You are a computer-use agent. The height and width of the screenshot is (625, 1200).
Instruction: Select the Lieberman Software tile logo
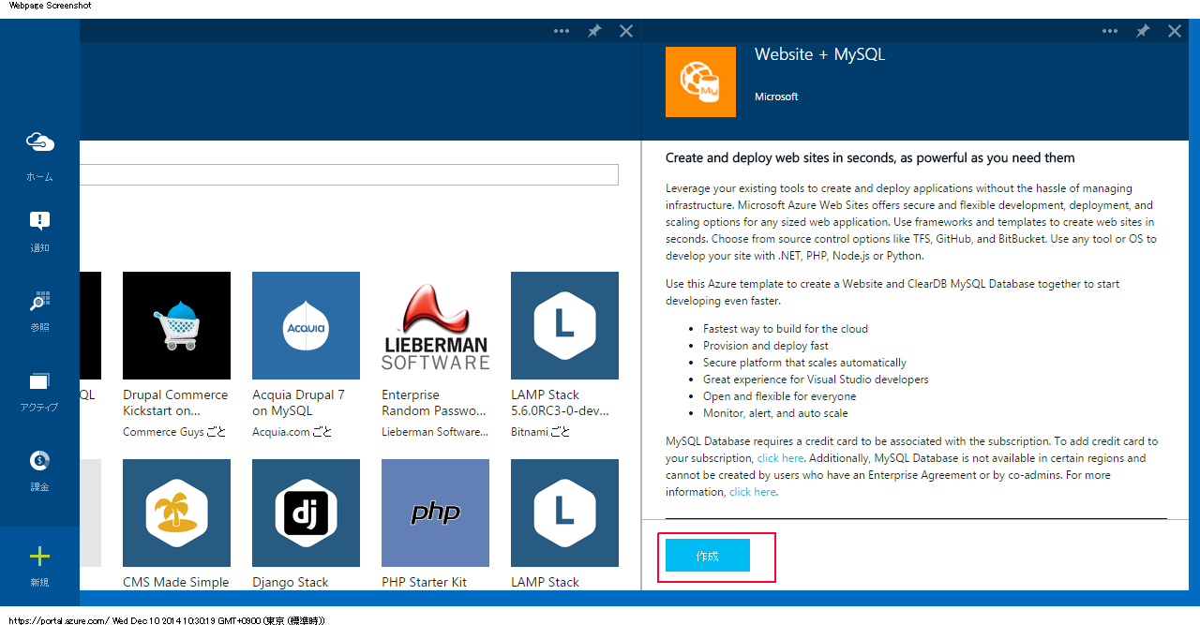(x=435, y=325)
